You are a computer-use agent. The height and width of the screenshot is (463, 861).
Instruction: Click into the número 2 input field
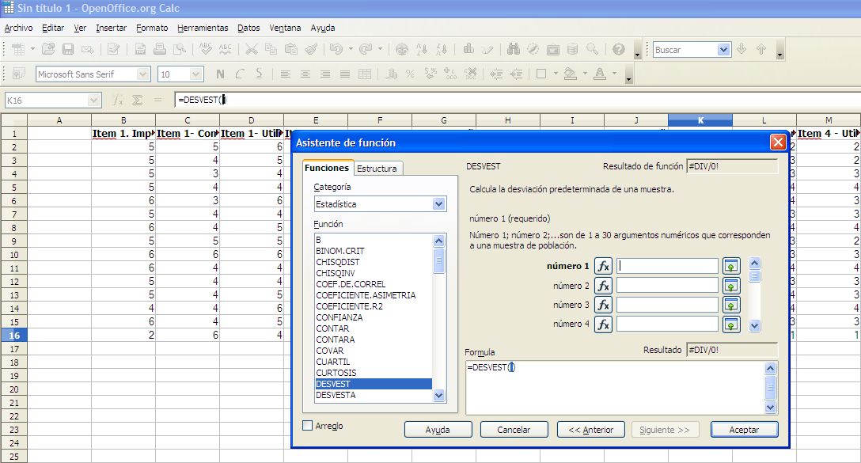click(667, 286)
